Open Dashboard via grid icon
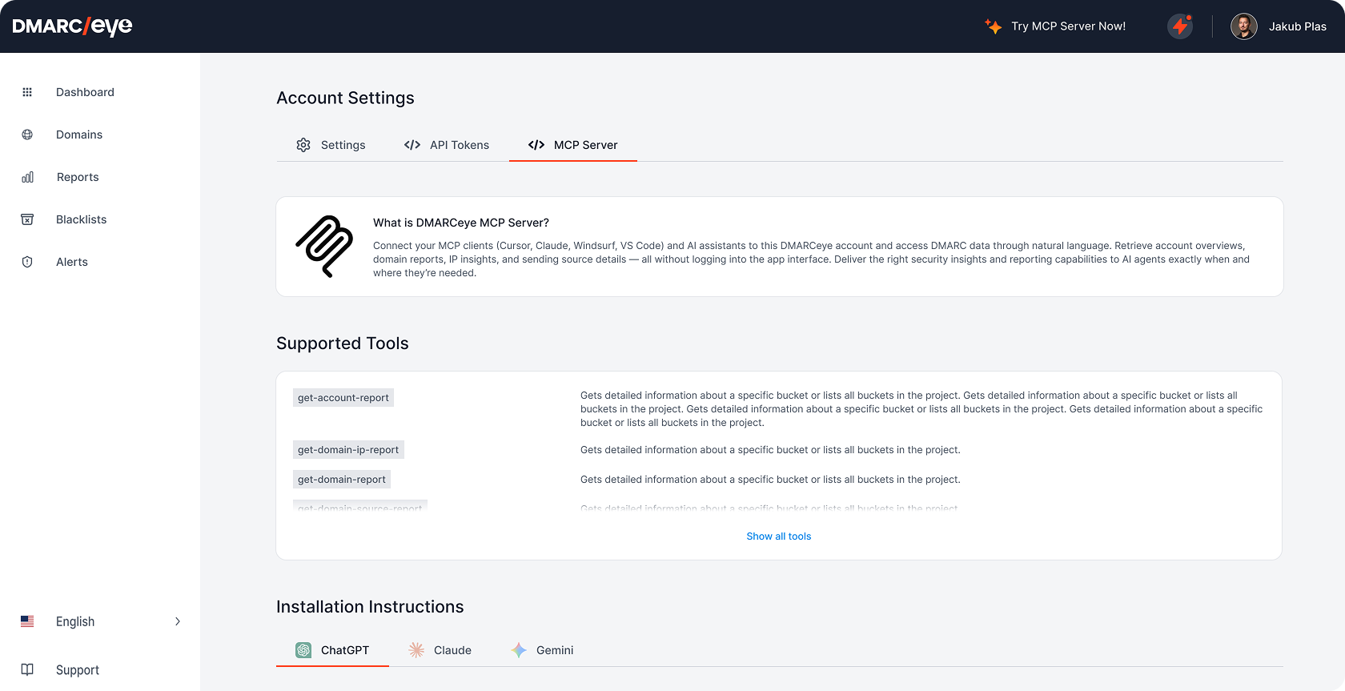Viewport: 1345px width, 691px height. coord(27,92)
